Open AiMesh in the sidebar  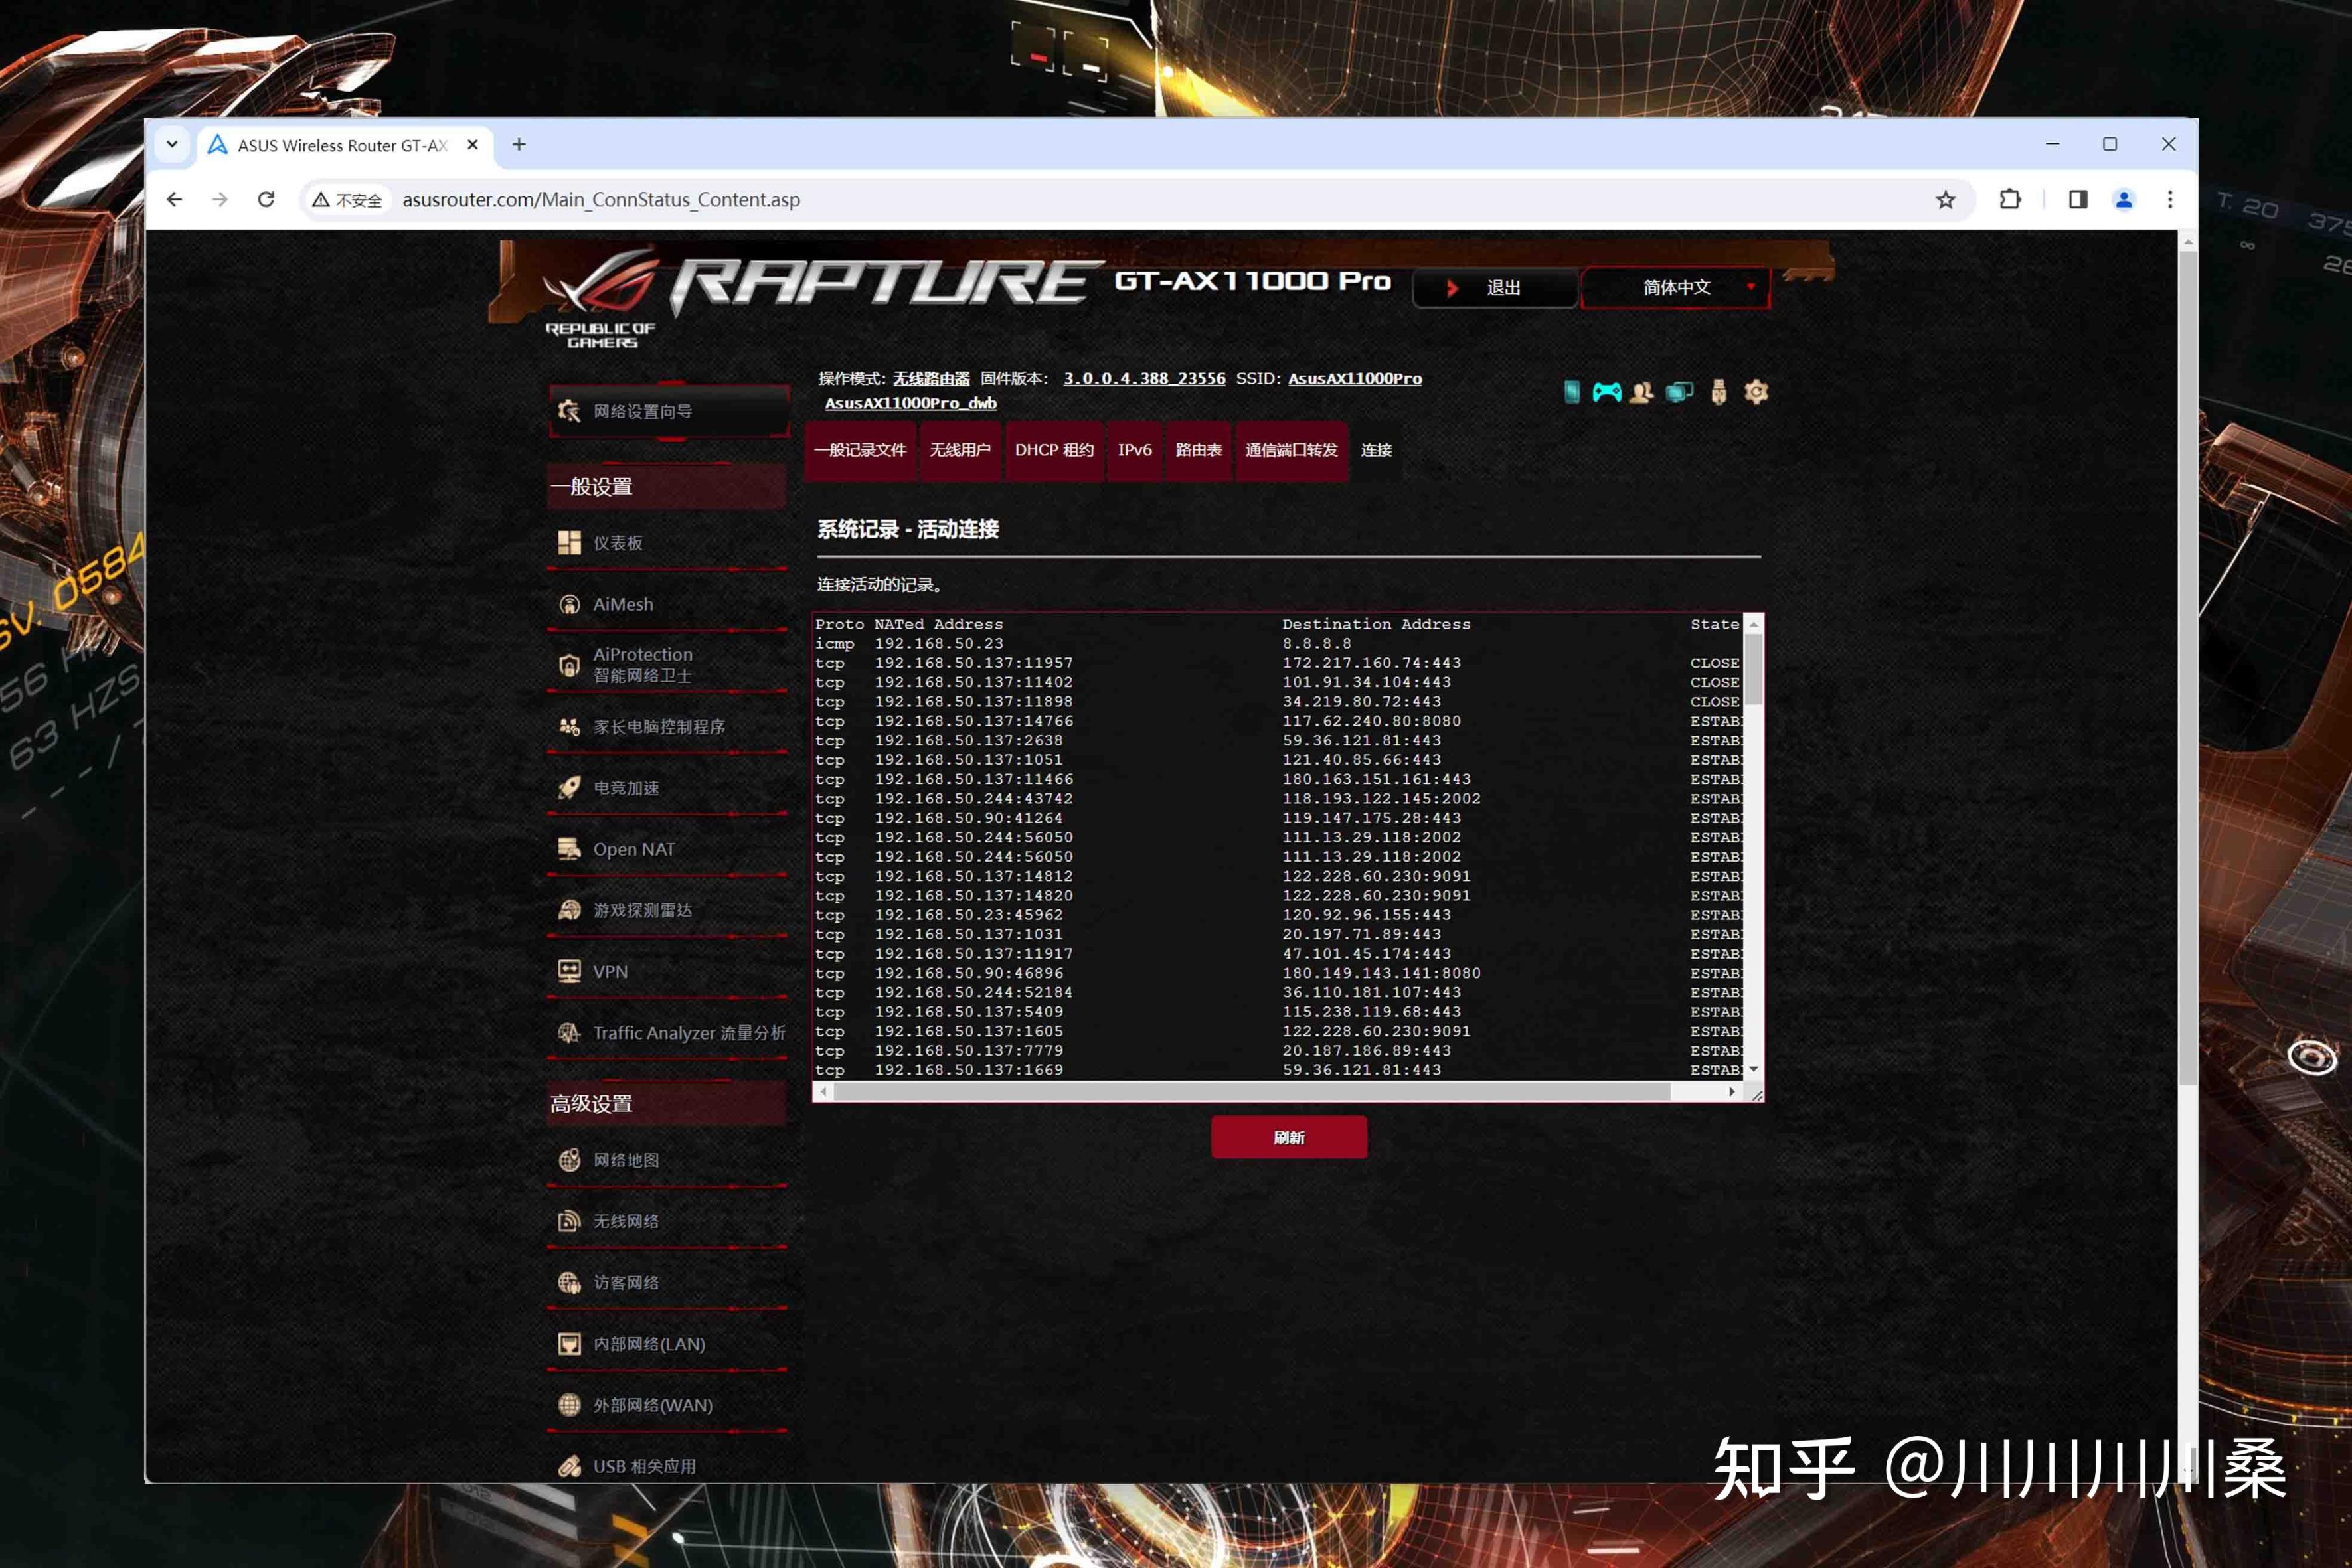(623, 604)
